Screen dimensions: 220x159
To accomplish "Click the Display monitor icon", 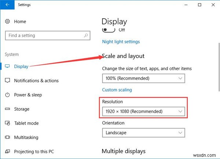I will (8, 66).
